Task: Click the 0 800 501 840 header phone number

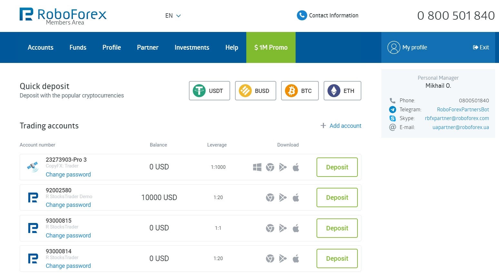Action: coord(456,15)
